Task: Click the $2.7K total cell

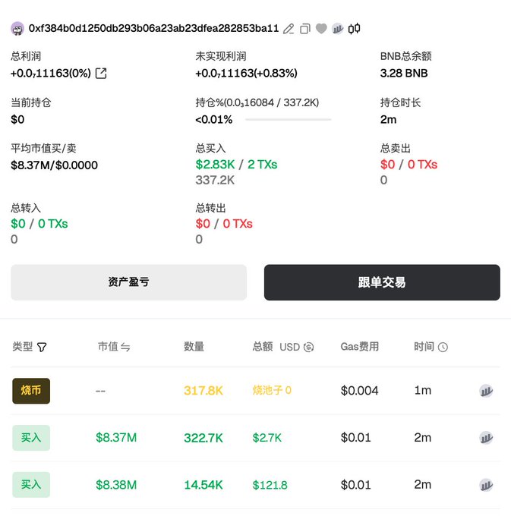Action: (x=267, y=438)
